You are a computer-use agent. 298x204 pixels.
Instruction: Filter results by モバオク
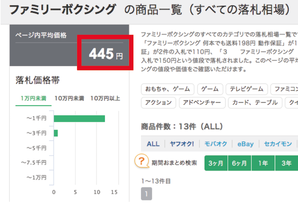coord(216,144)
